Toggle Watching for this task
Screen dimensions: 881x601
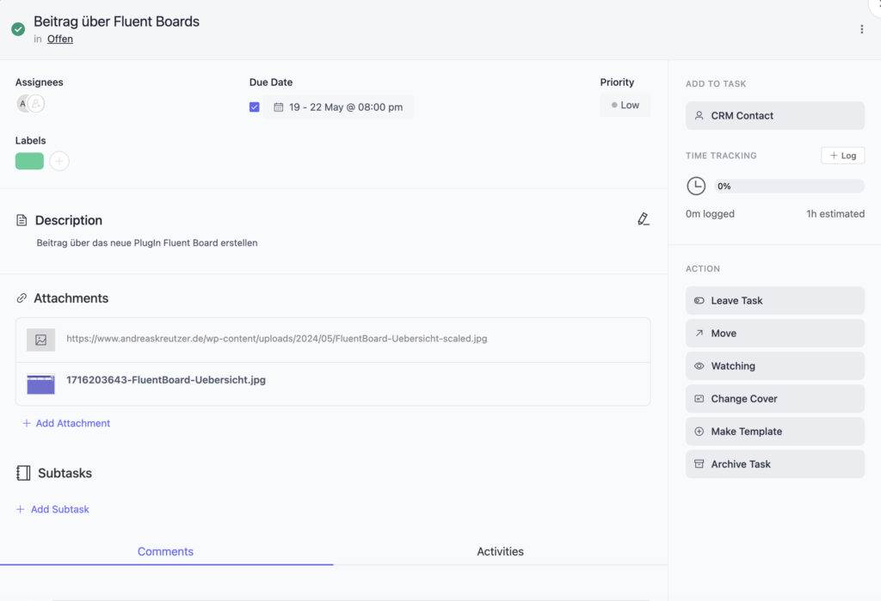tap(774, 365)
